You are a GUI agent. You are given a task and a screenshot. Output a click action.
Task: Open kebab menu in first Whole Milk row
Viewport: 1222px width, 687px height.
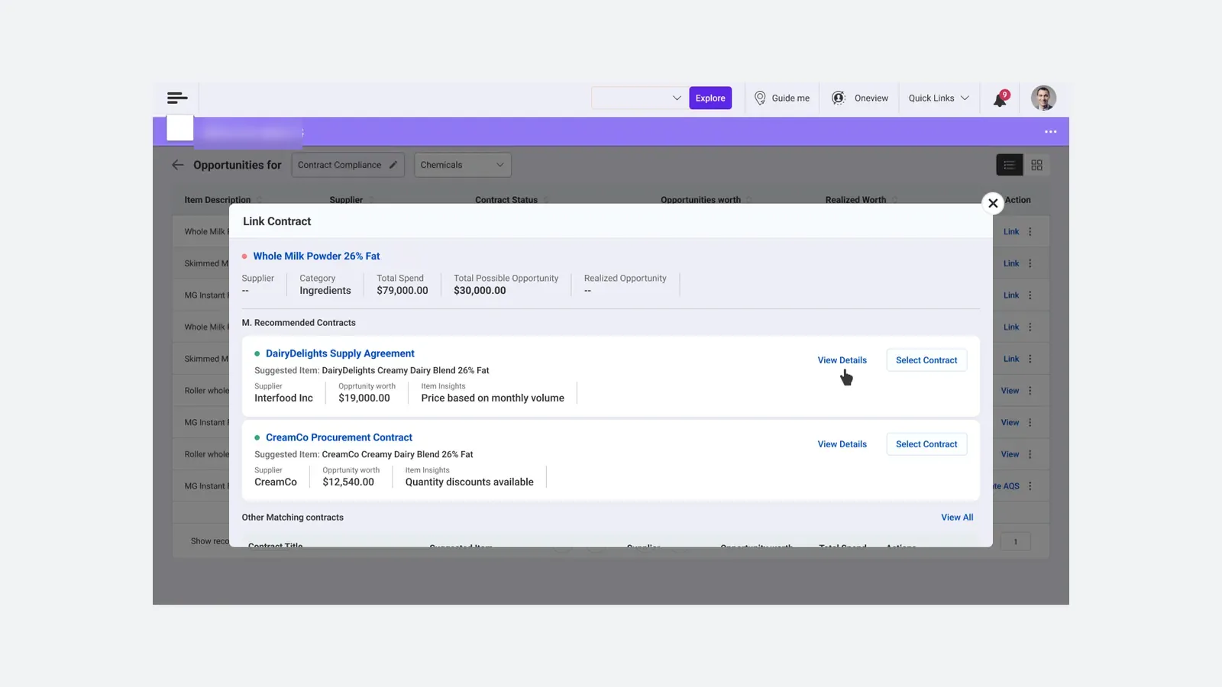click(1030, 231)
